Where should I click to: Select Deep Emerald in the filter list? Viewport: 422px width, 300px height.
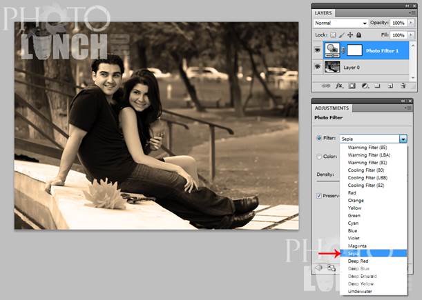click(373, 276)
